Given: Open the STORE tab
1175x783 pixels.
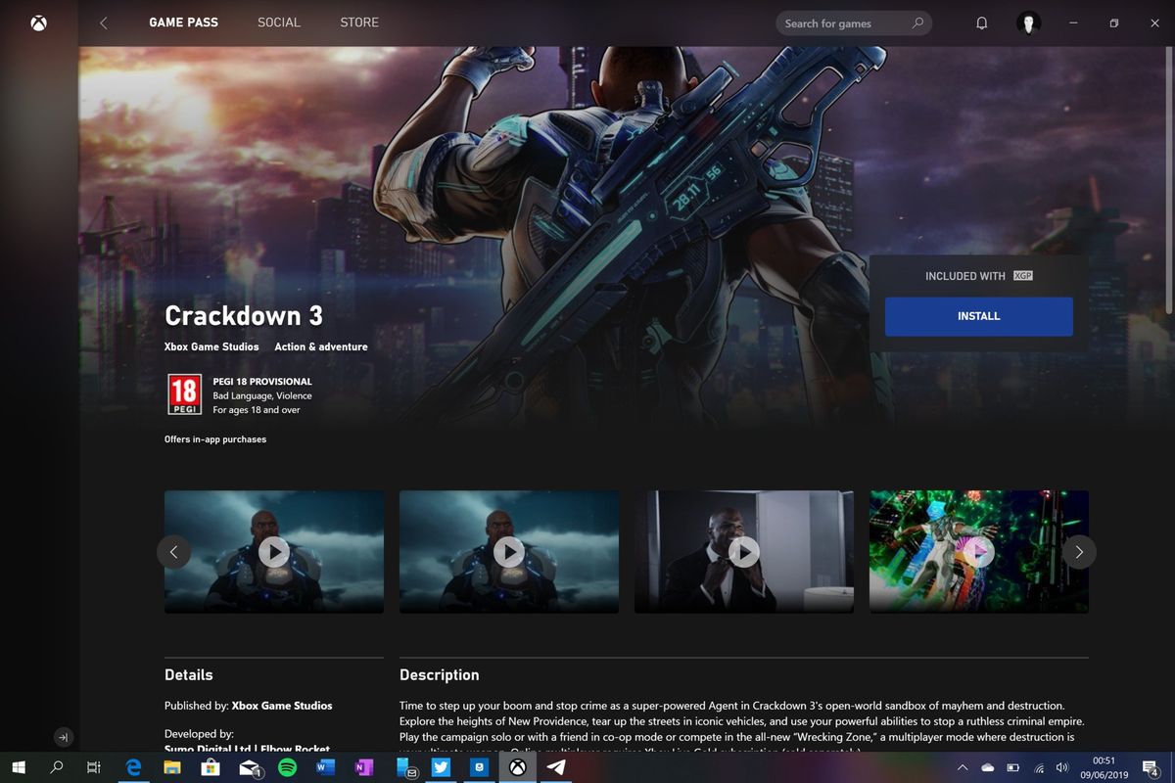Looking at the screenshot, I should click(359, 23).
